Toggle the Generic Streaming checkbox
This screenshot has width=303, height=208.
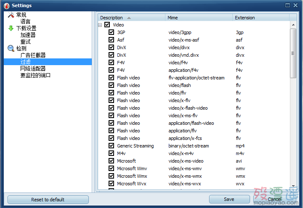[111, 146]
